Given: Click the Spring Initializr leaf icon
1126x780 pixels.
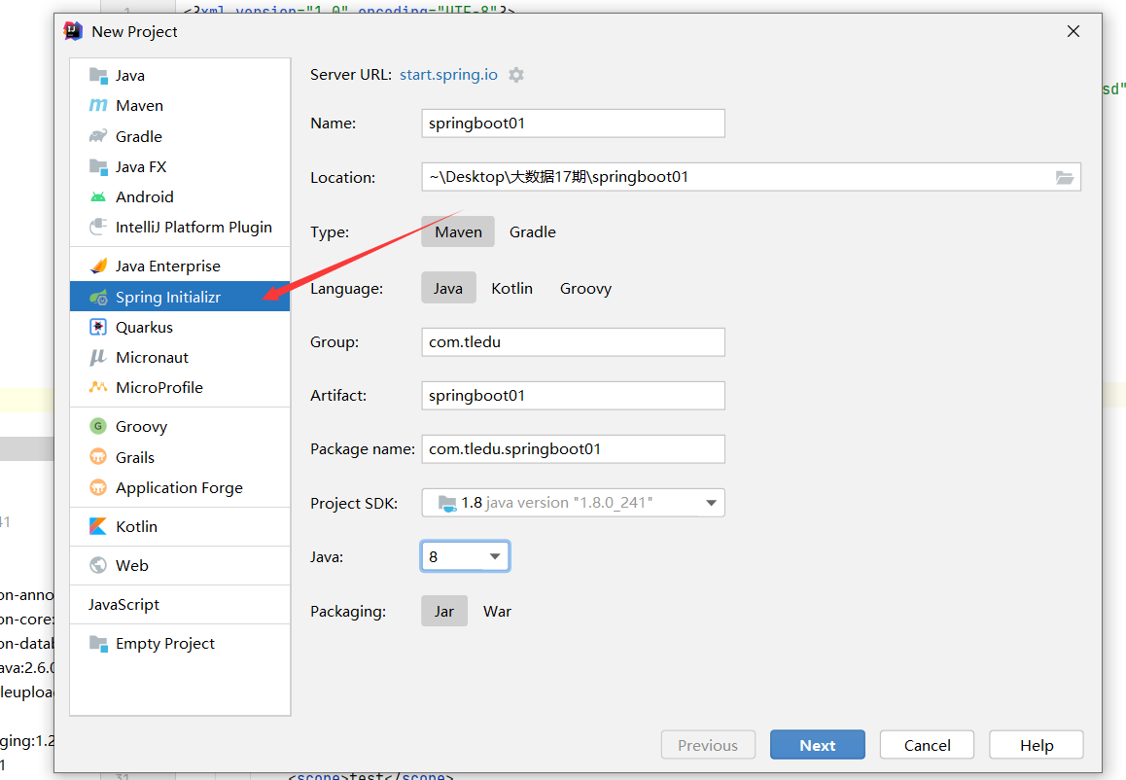Looking at the screenshot, I should [x=98, y=298].
